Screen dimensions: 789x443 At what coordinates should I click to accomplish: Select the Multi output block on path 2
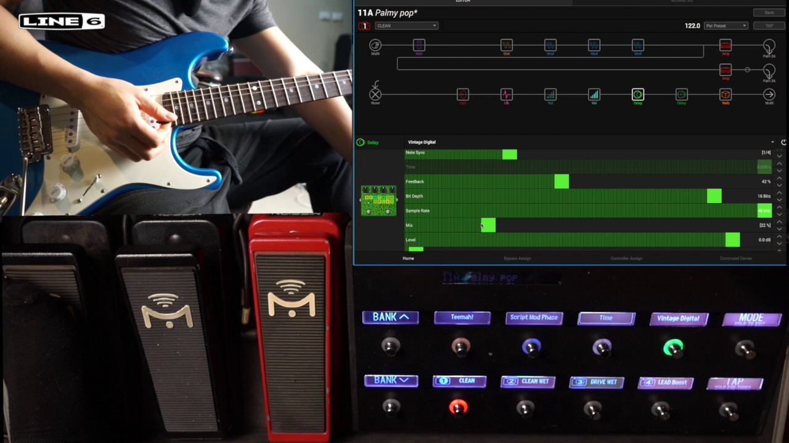pyautogui.click(x=769, y=94)
